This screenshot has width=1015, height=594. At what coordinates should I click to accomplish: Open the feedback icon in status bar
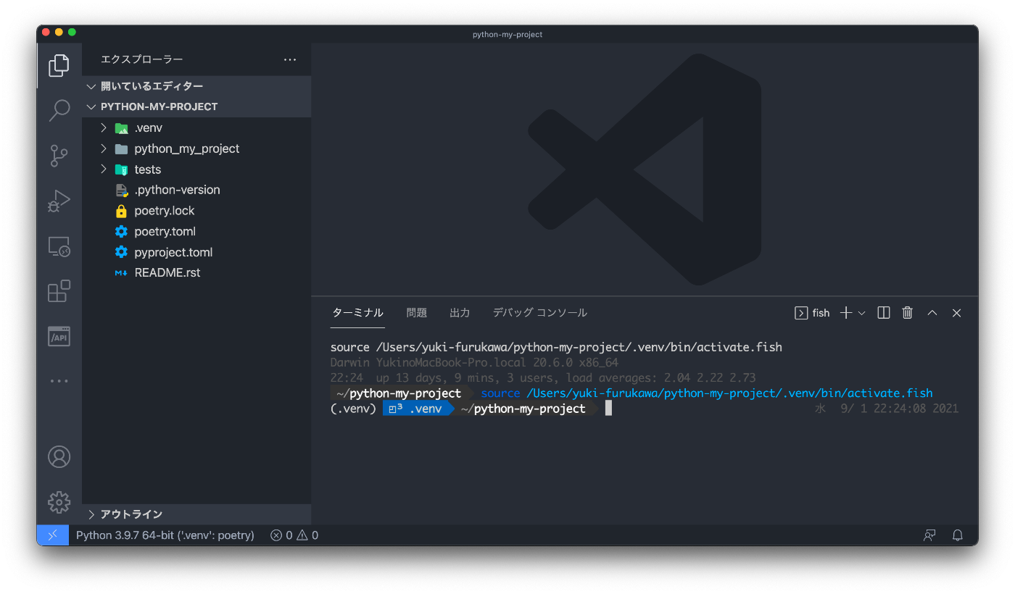[929, 535]
